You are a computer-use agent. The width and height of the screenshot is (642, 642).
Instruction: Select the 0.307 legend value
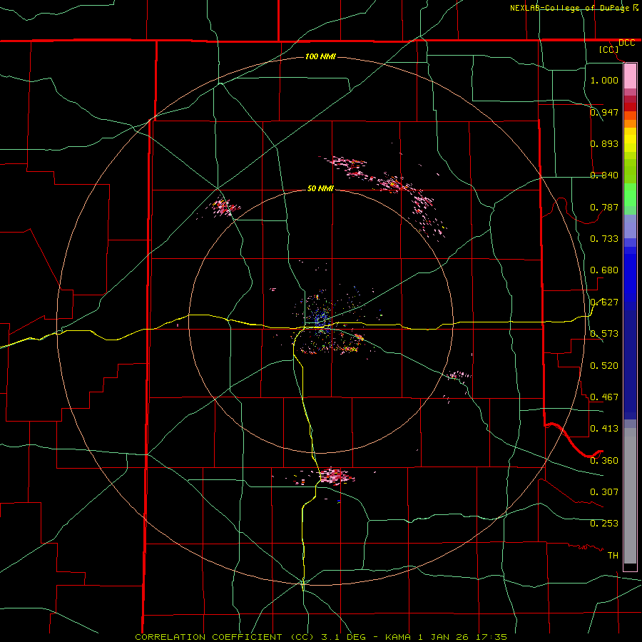click(x=604, y=491)
